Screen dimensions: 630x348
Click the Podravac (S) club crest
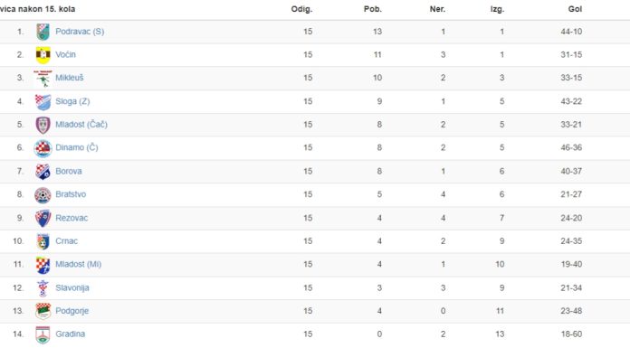(43, 32)
